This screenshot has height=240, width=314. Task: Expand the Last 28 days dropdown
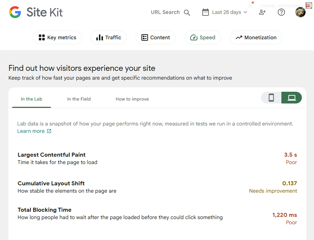230,12
